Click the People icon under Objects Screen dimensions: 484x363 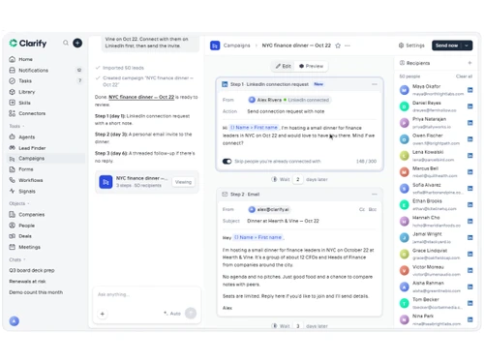coord(13,226)
